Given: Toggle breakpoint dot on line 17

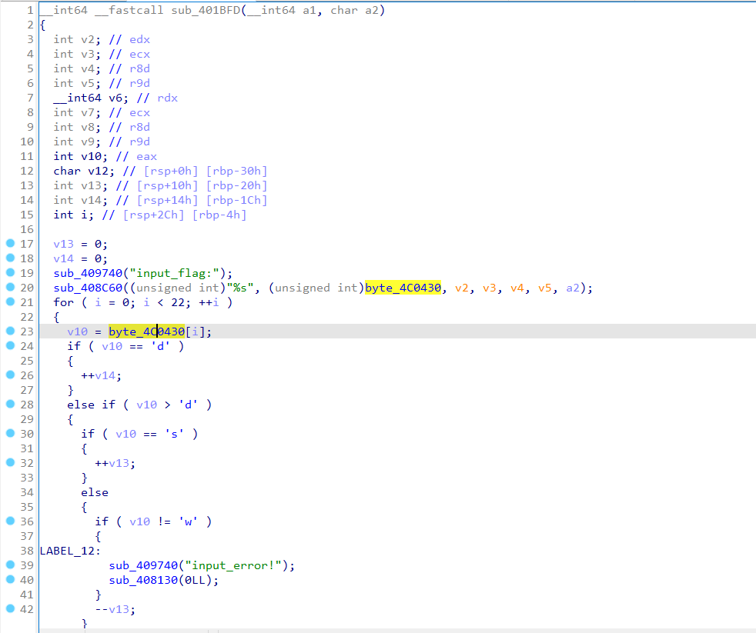Looking at the screenshot, I should click(x=10, y=244).
